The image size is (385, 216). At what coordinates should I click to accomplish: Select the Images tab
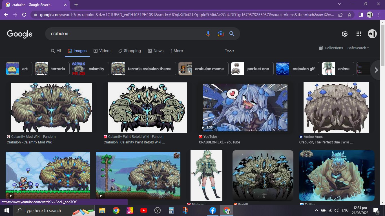[x=77, y=51]
